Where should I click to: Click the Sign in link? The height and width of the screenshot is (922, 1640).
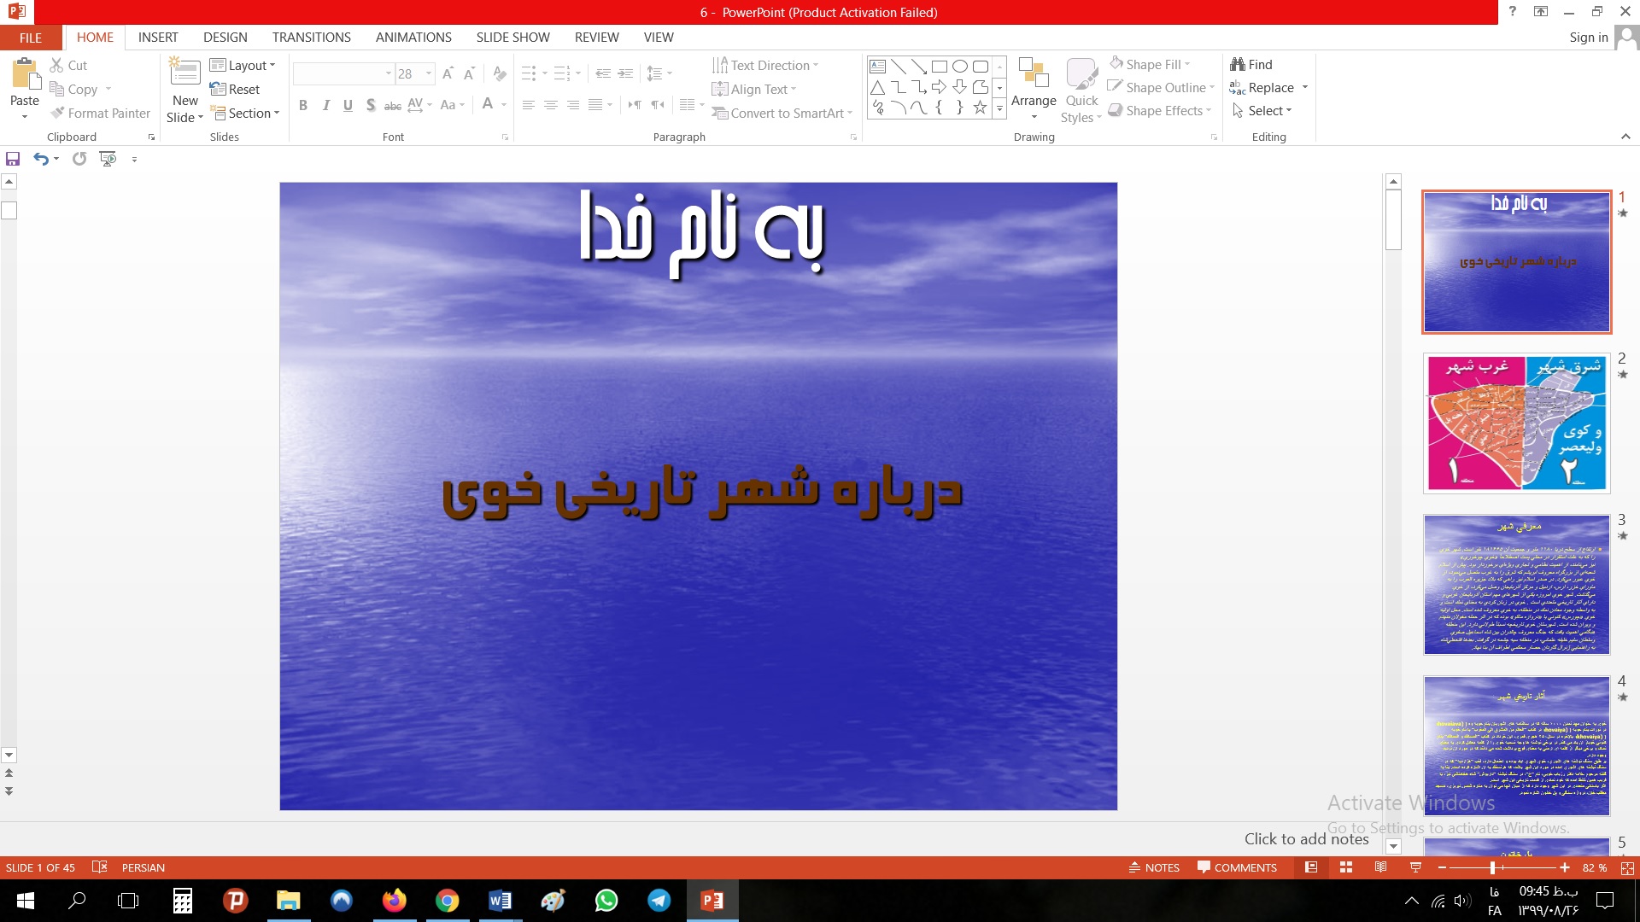click(1588, 38)
